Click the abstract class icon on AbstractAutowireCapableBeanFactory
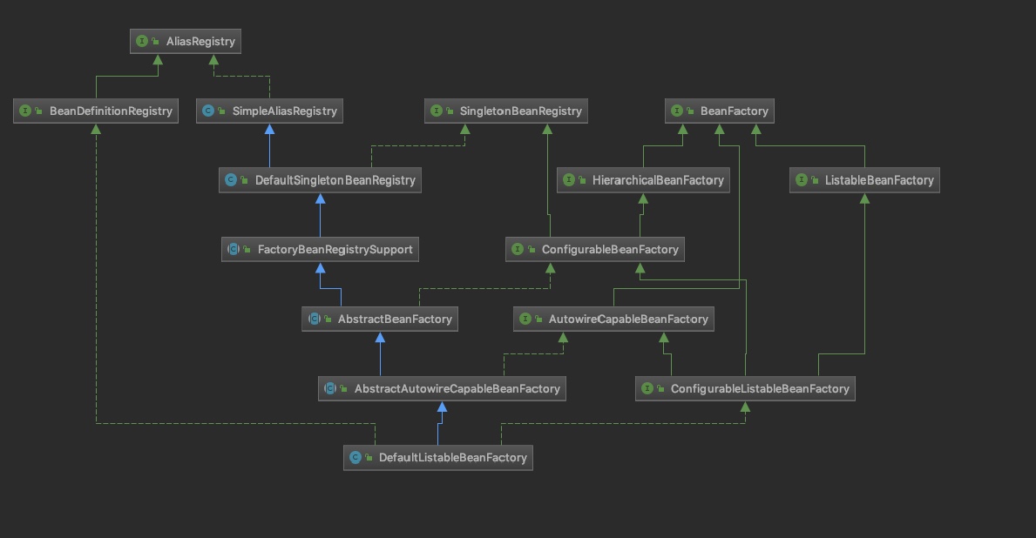The height and width of the screenshot is (538, 1036). pyautogui.click(x=330, y=388)
